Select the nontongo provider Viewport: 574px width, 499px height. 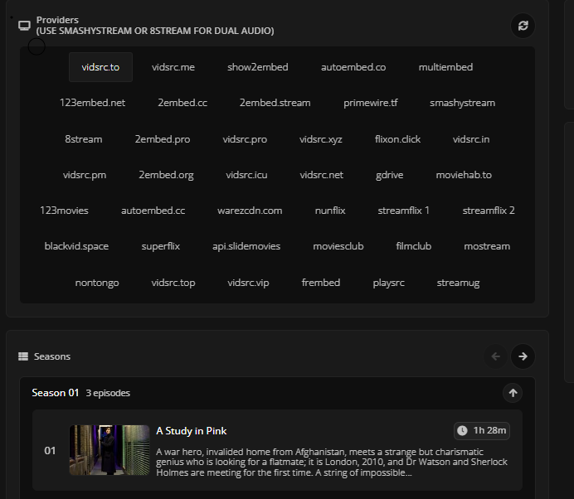(97, 283)
